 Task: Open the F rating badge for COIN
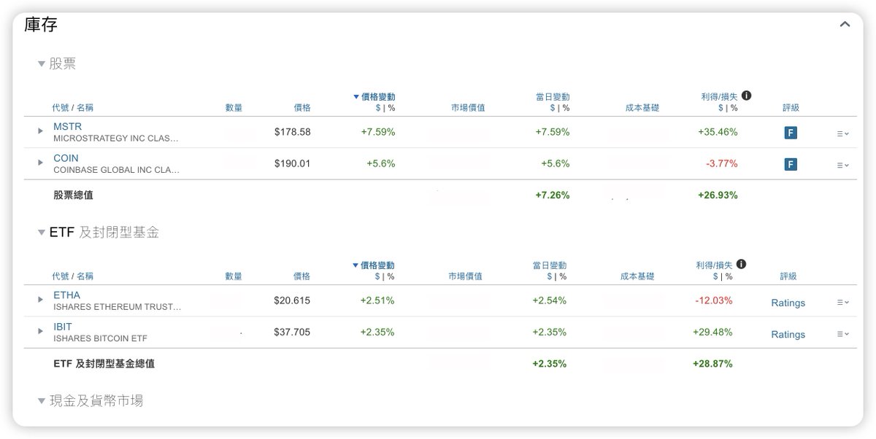791,164
